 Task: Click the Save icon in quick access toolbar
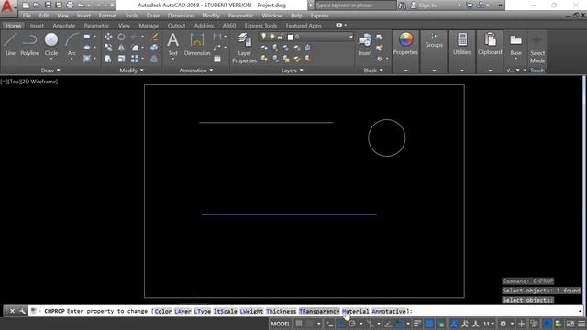48,5
